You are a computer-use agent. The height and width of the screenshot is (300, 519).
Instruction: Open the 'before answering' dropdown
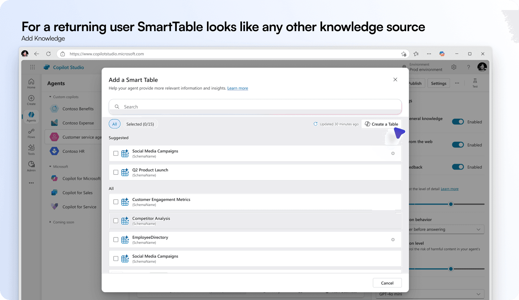(x=446, y=229)
